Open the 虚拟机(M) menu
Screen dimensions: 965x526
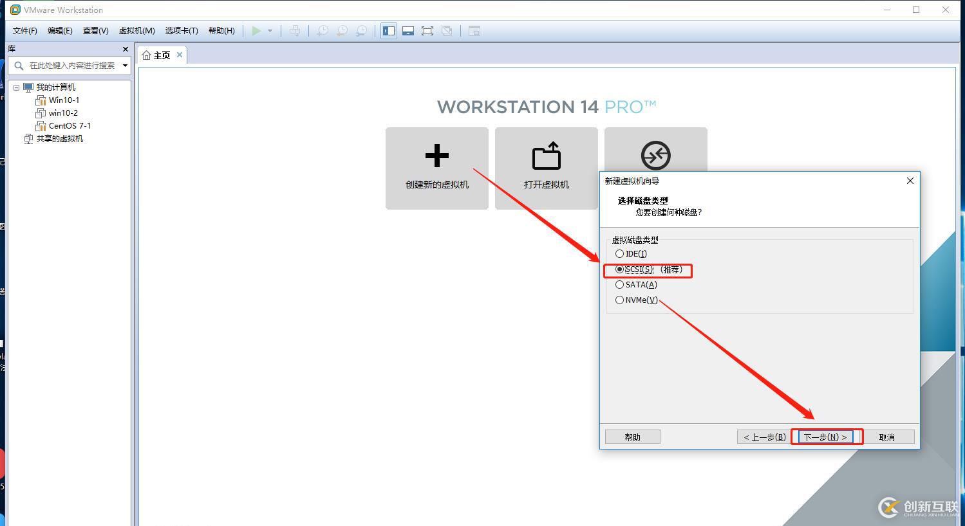(136, 31)
